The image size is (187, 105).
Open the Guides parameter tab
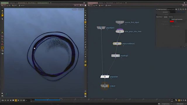coord(166,17)
